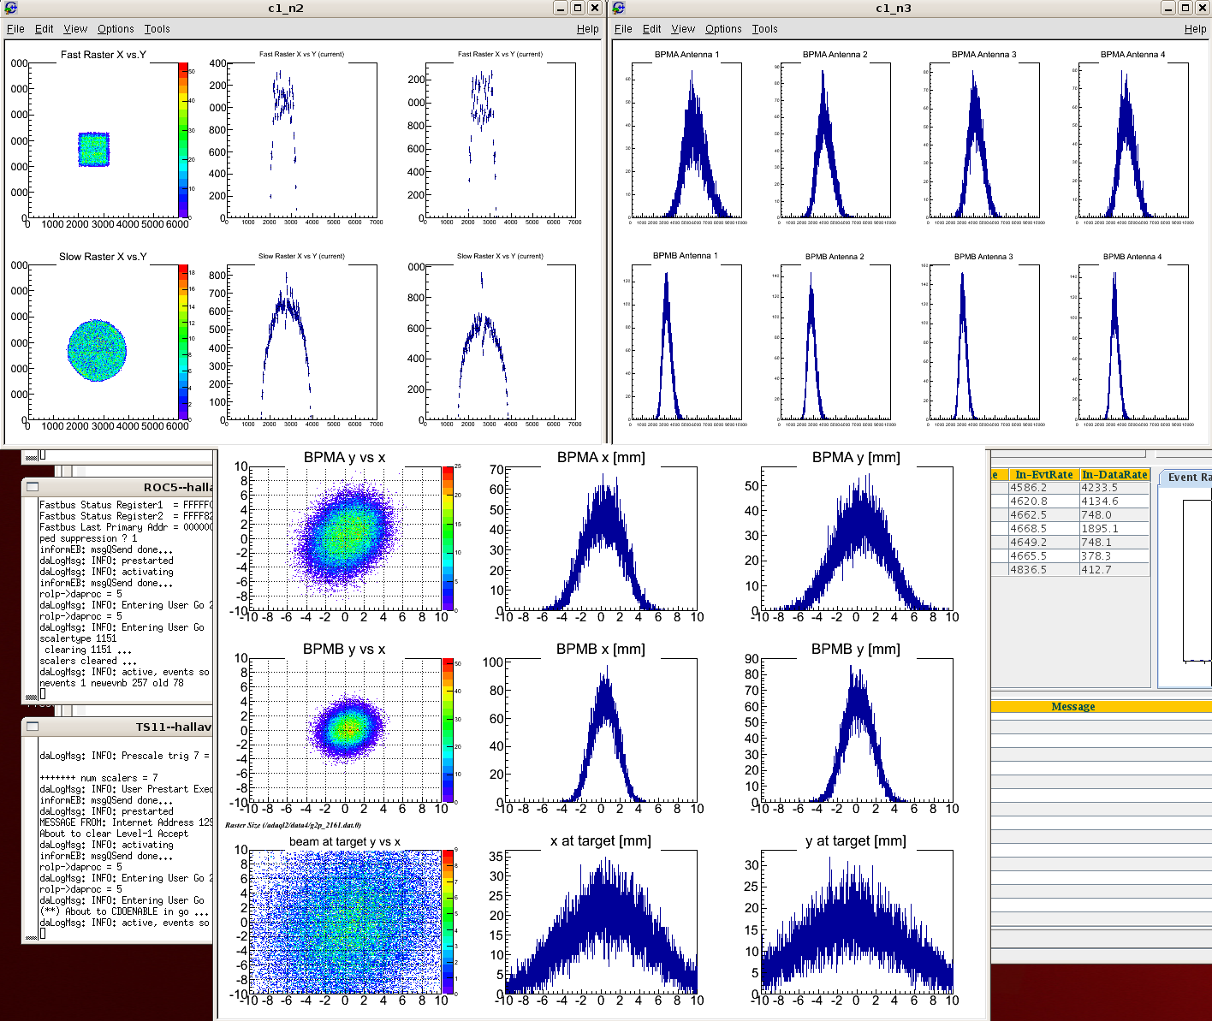Select the 4233.5 data rate cell
Screen dimensions: 1212x1021
(1114, 488)
